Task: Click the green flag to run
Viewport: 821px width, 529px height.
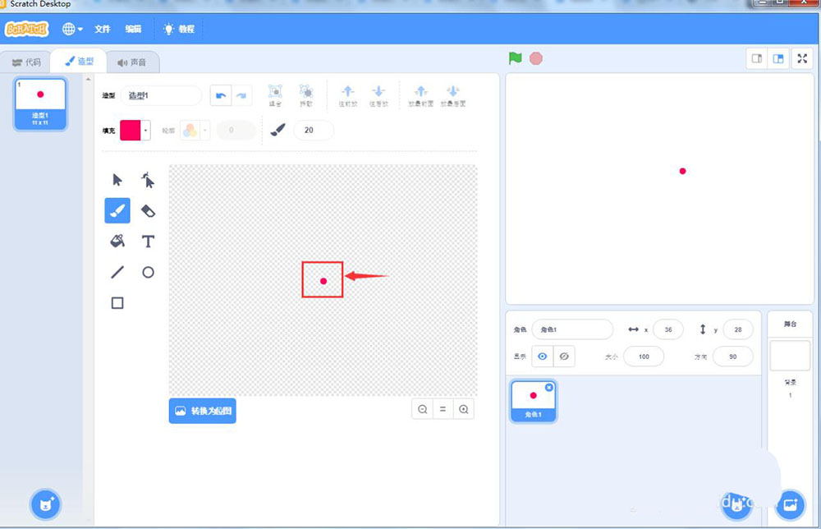Action: pyautogui.click(x=516, y=58)
